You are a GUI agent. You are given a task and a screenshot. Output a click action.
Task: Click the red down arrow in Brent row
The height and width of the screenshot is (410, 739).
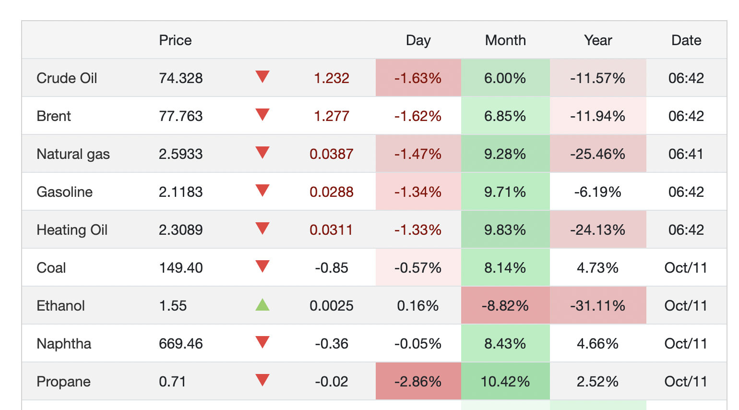262,115
